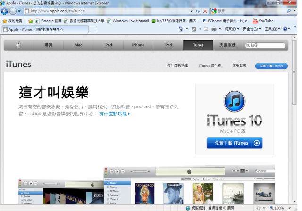Click the browser Forward arrow button
This screenshot has height=211, width=302.
click(x=13, y=11)
